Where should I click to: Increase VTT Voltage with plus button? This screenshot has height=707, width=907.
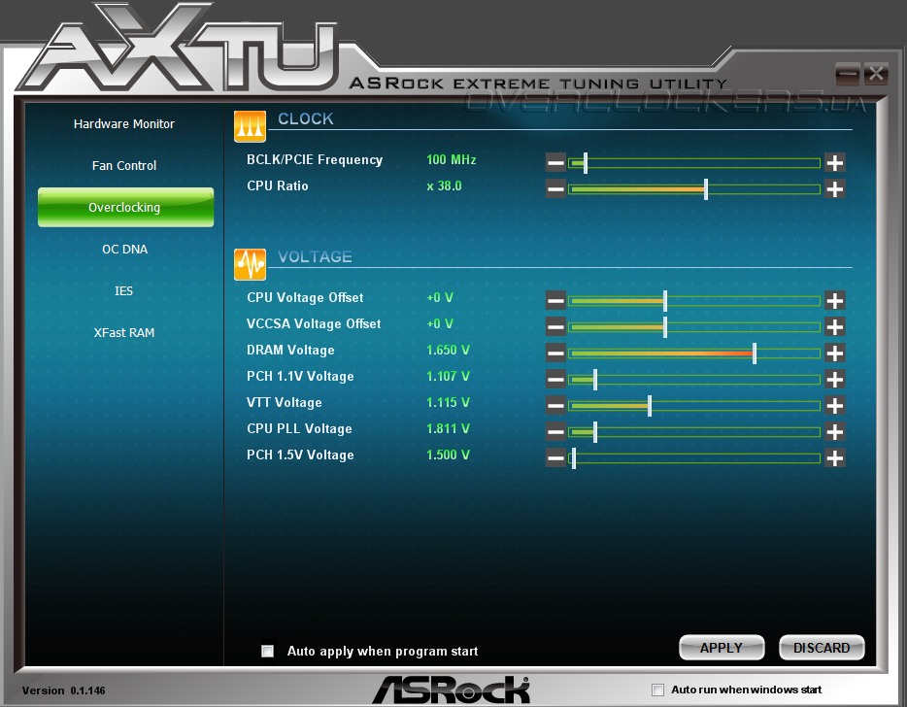(x=835, y=405)
